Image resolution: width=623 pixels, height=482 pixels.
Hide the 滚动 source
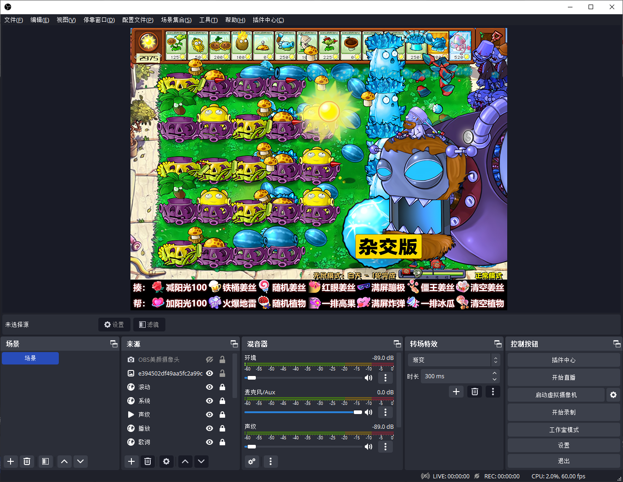click(x=210, y=387)
